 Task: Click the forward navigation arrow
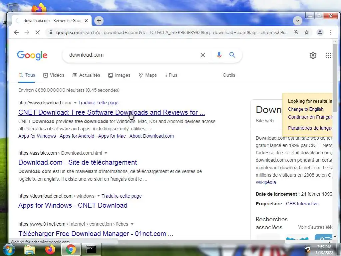27,32
